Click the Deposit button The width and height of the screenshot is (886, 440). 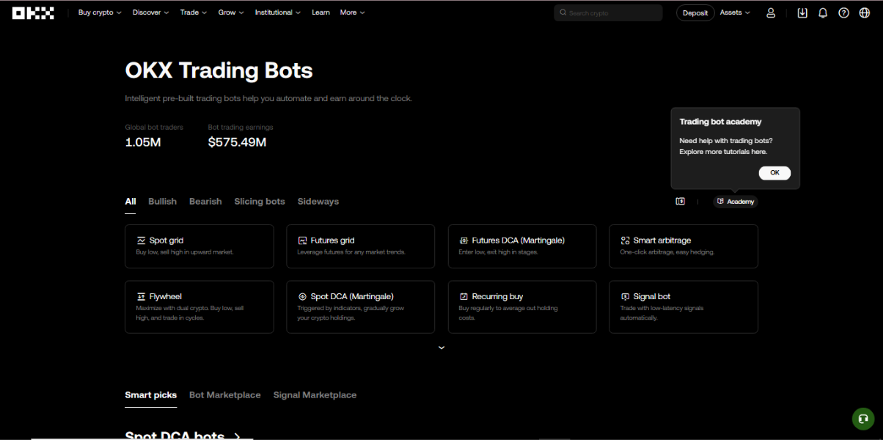click(695, 12)
